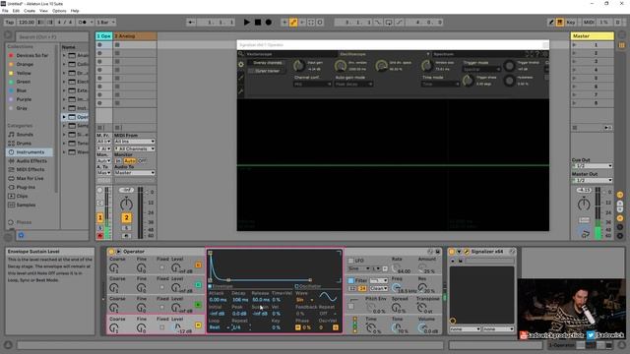Image resolution: width=630 pixels, height=354 pixels.
Task: Open the Options menu
Action: tap(59, 11)
